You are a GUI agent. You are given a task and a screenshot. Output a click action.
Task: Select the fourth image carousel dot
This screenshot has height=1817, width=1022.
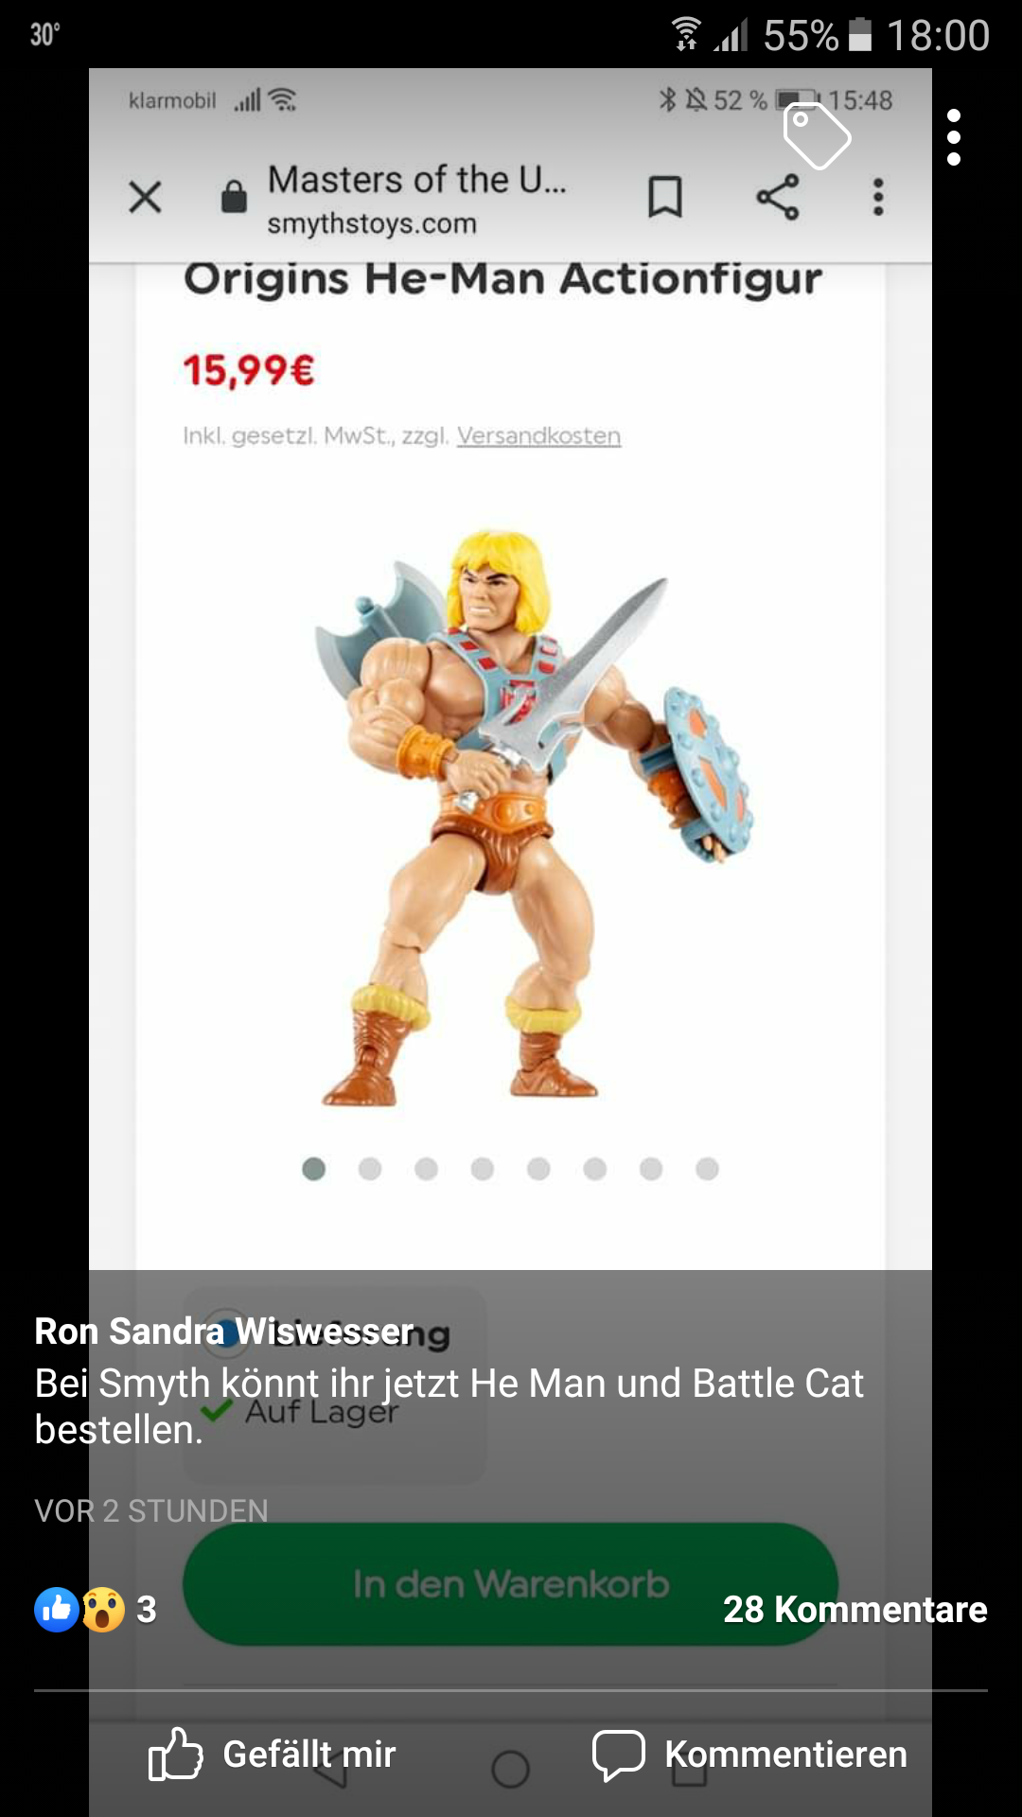pyautogui.click(x=483, y=1169)
